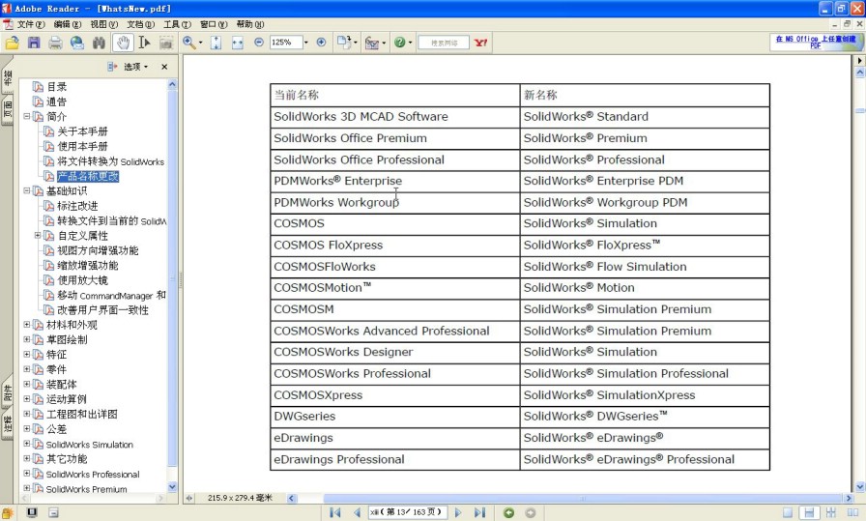This screenshot has width=866, height=521.
Task: Click the web search input field
Action: click(444, 43)
